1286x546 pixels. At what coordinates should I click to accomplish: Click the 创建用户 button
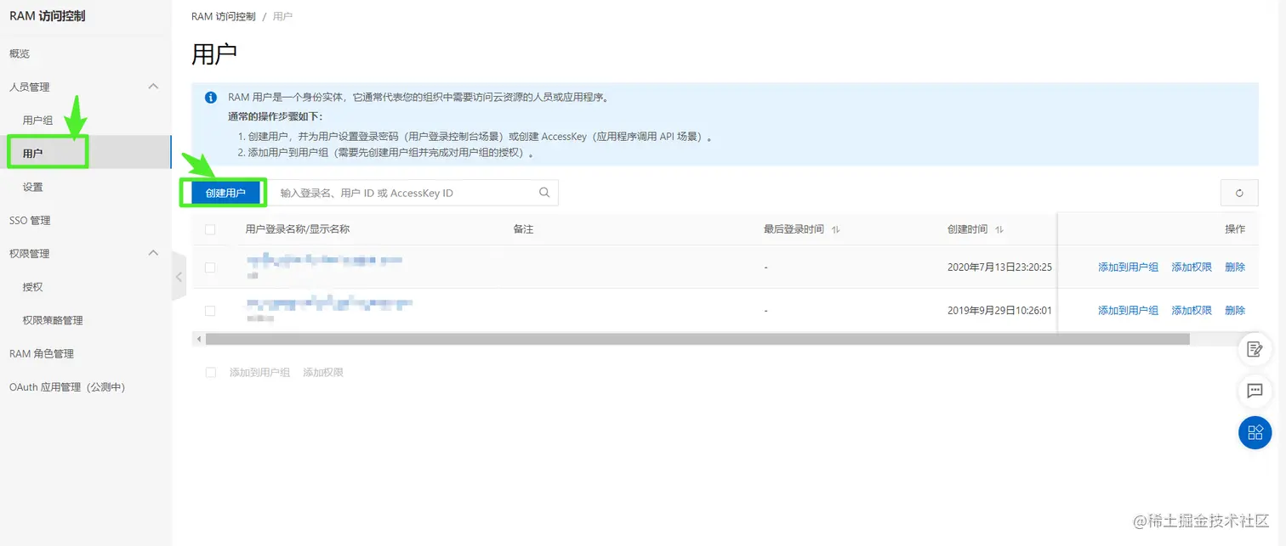tap(225, 193)
